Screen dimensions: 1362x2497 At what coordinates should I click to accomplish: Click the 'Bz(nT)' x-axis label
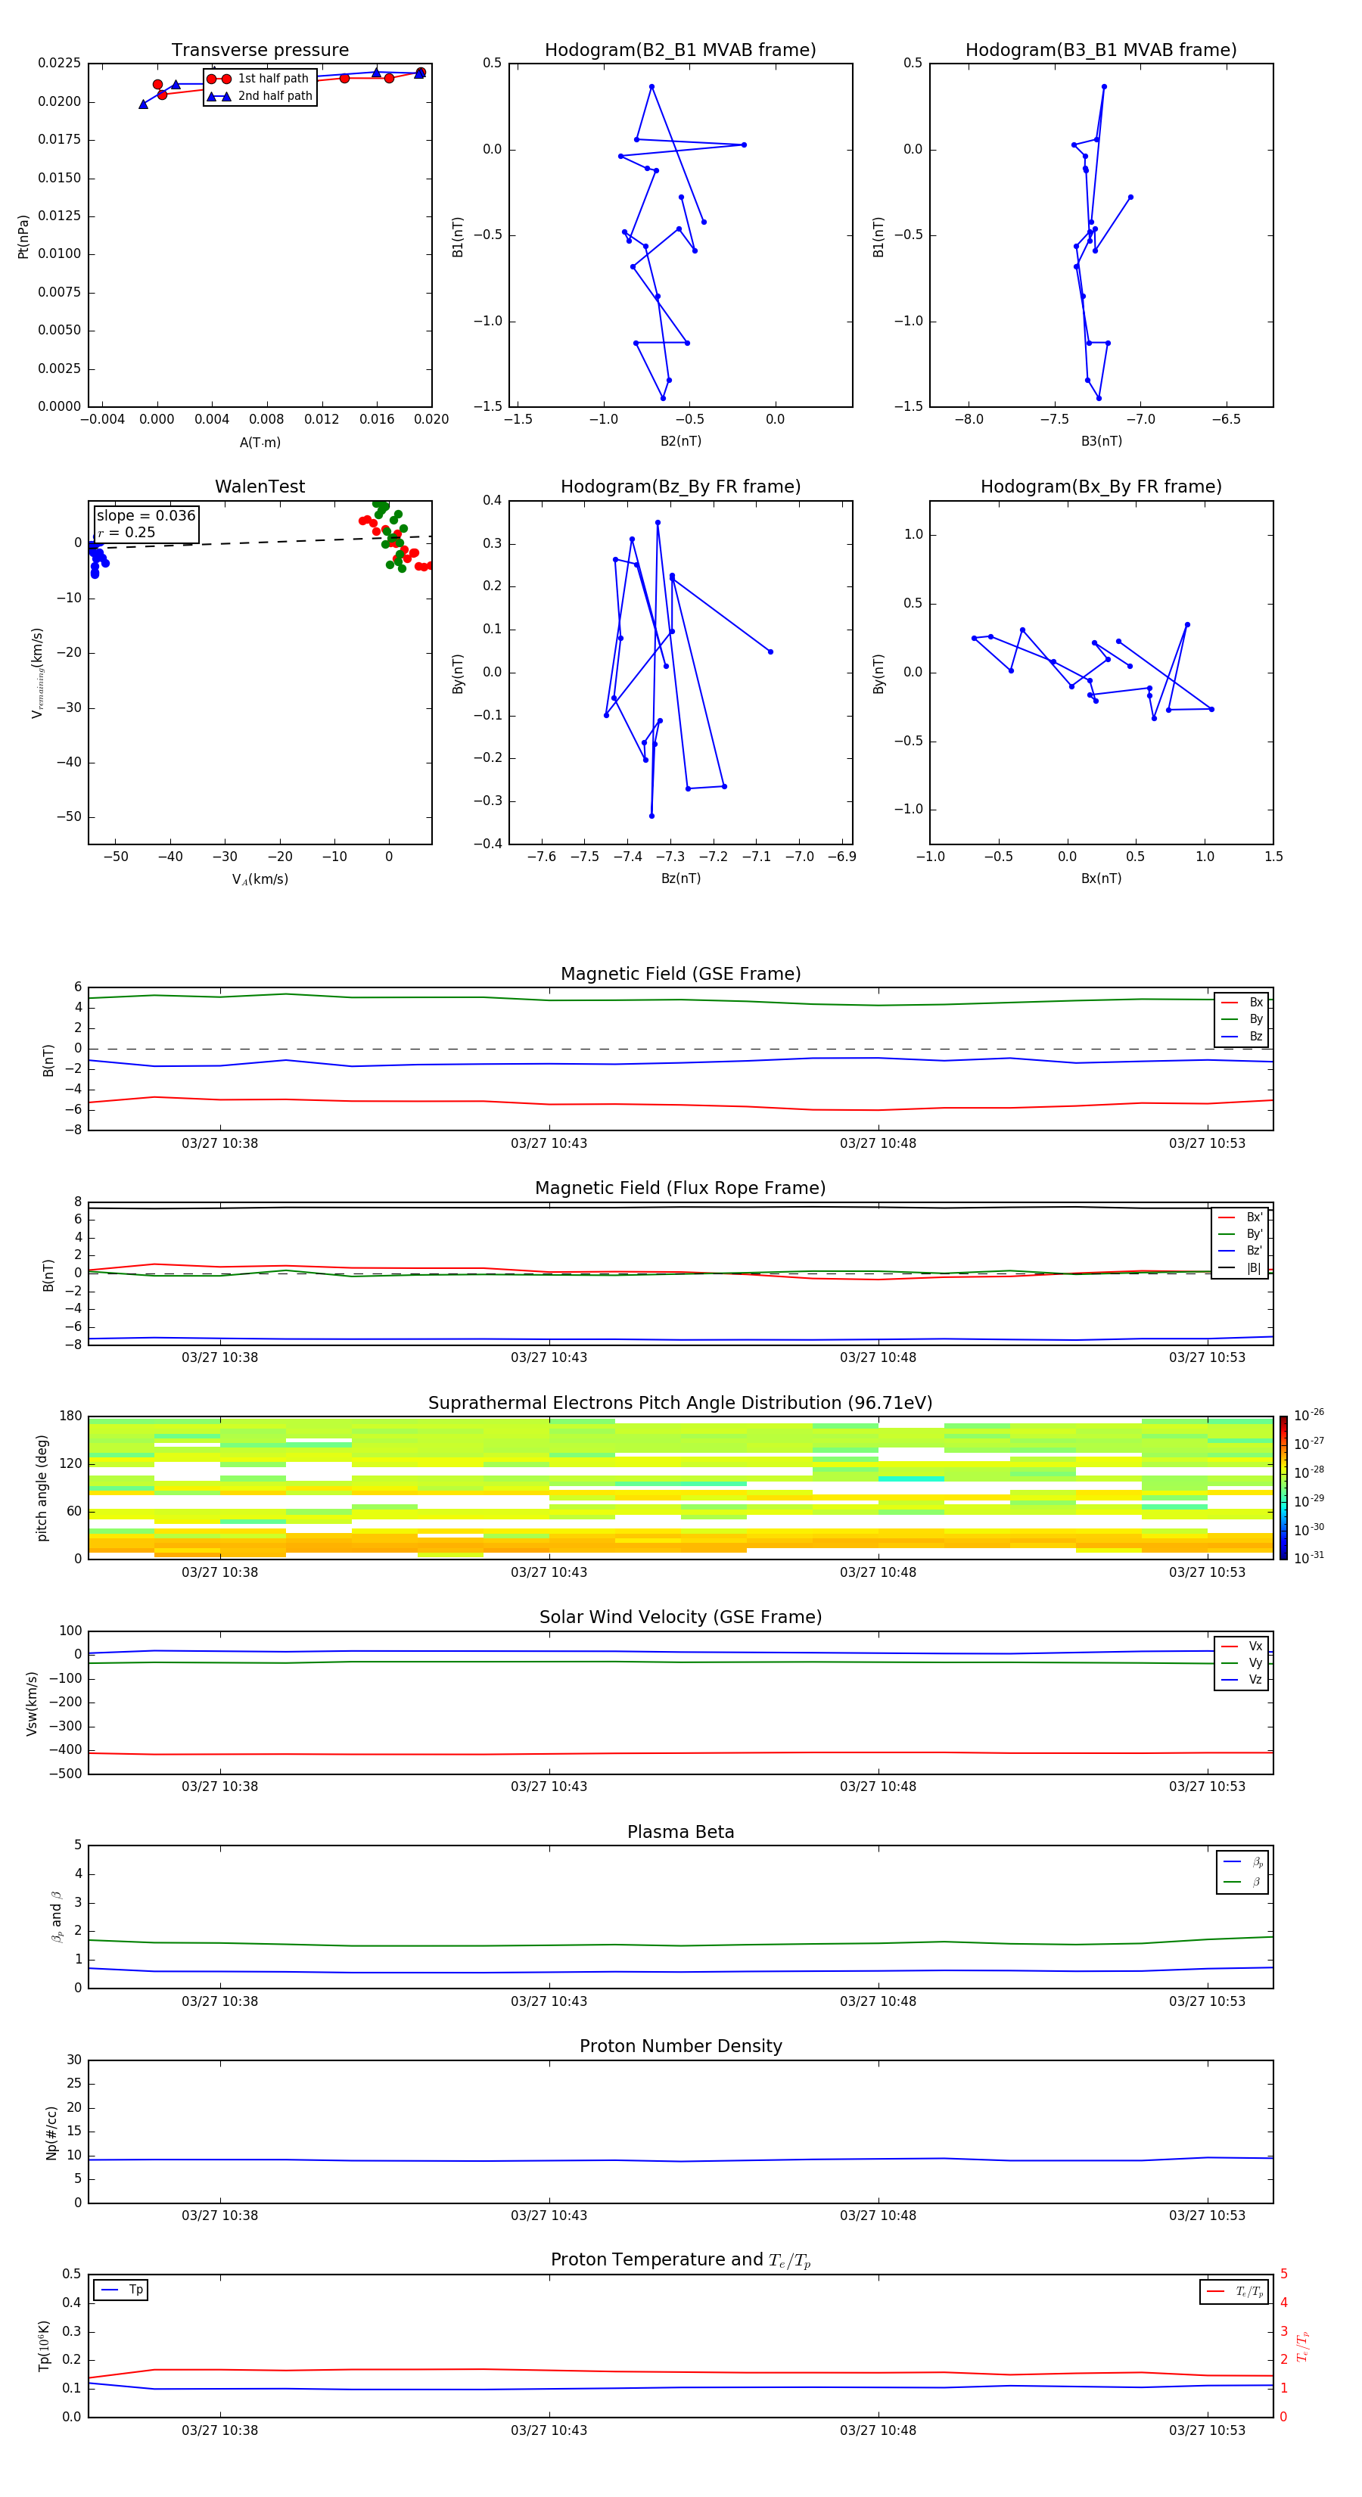tap(680, 878)
